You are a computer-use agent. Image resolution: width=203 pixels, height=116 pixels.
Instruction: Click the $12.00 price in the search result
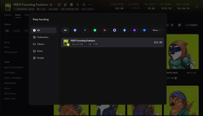click(158, 42)
